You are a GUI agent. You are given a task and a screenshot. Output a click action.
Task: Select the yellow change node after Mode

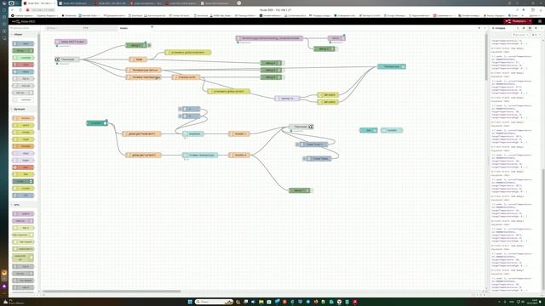coord(187,53)
